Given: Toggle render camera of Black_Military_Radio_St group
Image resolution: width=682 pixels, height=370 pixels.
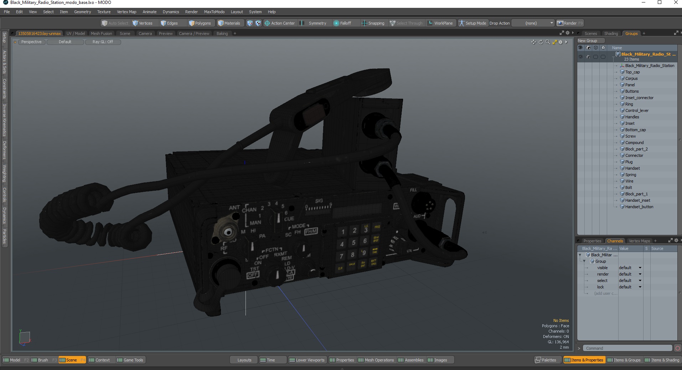Looking at the screenshot, I should tap(588, 57).
